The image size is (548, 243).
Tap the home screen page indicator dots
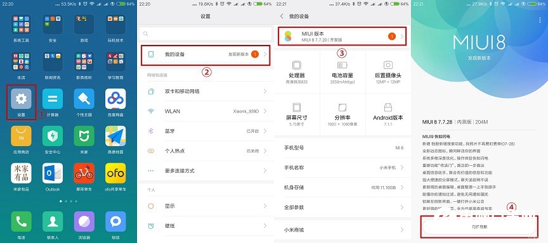tap(68, 201)
